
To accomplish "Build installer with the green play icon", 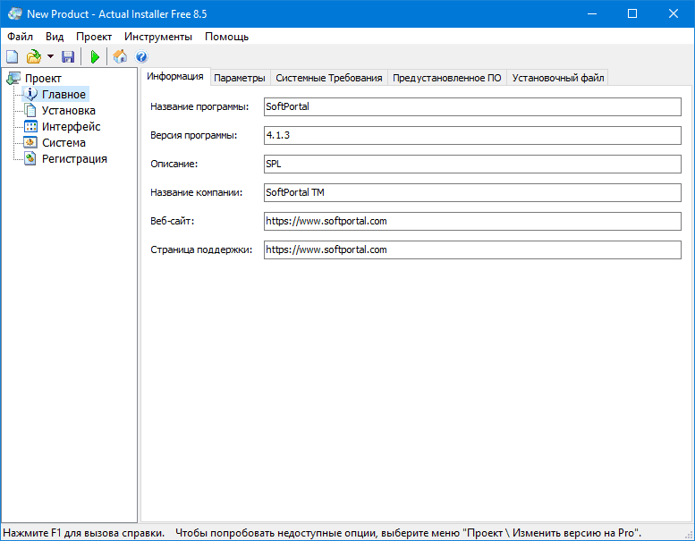I will tap(95, 56).
